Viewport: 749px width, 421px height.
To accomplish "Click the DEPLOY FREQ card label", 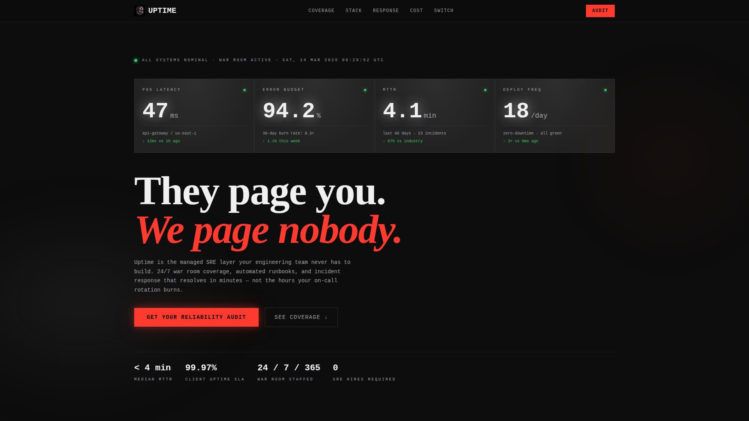I will pyautogui.click(x=522, y=90).
